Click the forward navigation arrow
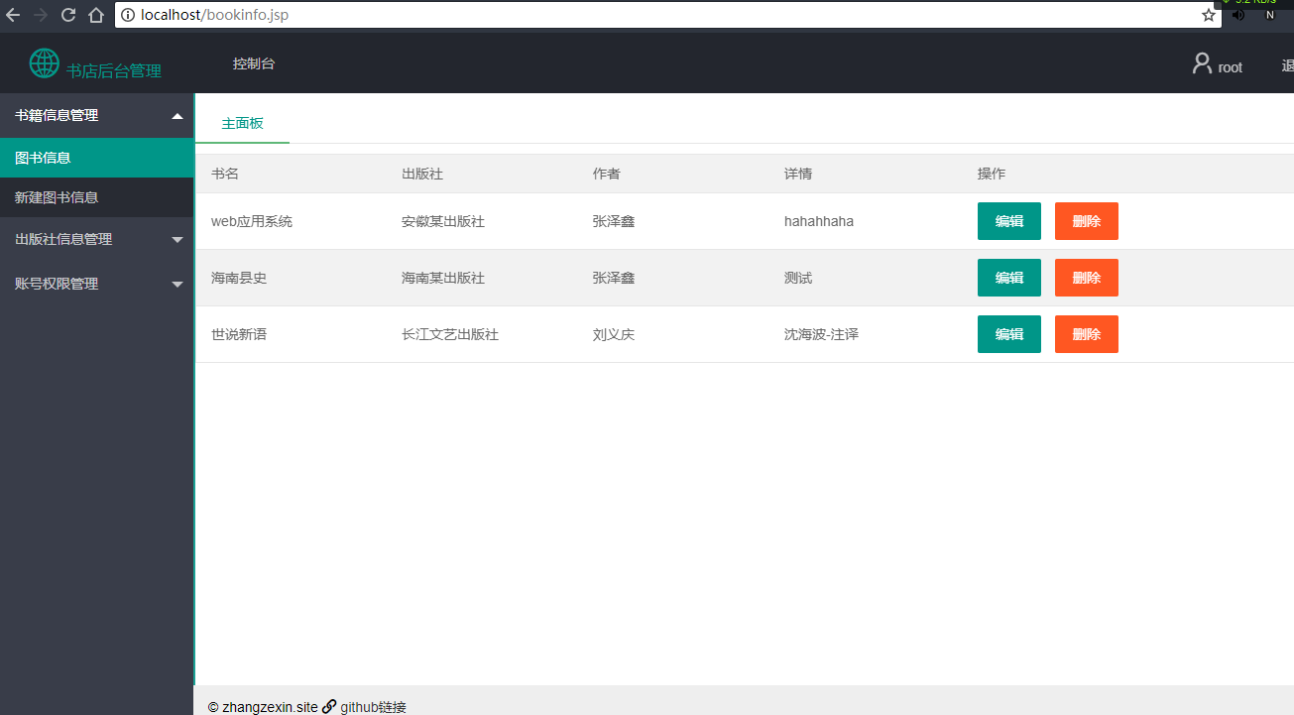This screenshot has height=715, width=1294. [x=41, y=15]
